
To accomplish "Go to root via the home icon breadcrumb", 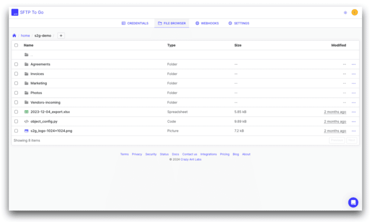I will [x=14, y=36].
